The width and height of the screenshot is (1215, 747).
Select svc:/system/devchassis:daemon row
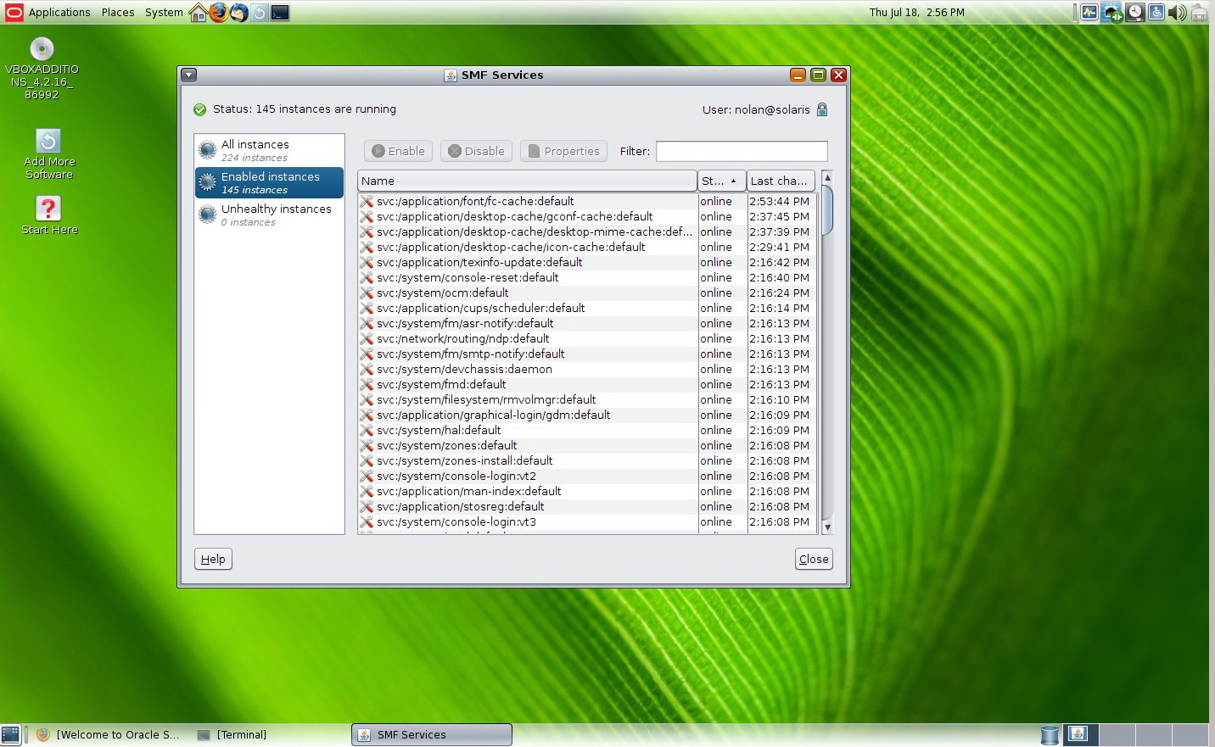coord(586,369)
